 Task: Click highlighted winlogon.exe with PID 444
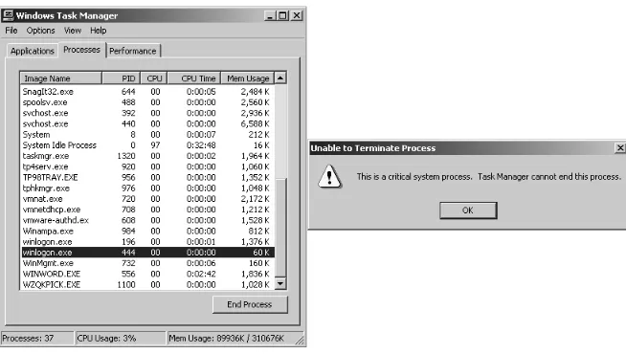147,253
